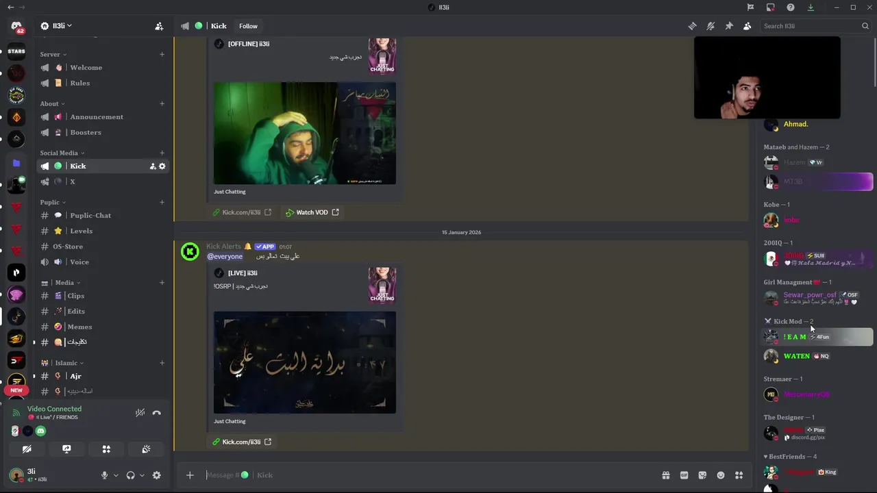This screenshot has height=493, width=877.
Task: Disconnect from voice with the hang-up icon
Action: [157, 413]
